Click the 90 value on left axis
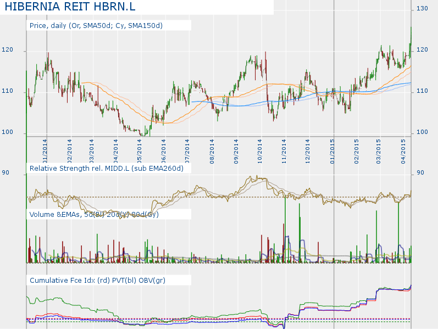Viewport: 438px width, 330px height. tap(5, 173)
